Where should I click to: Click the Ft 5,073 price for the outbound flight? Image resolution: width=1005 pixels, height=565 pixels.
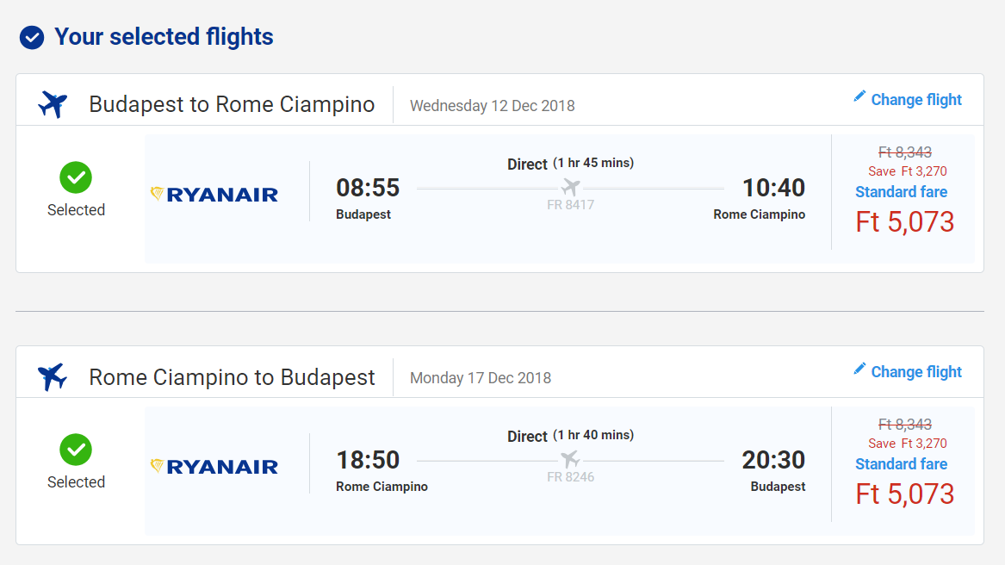click(904, 222)
